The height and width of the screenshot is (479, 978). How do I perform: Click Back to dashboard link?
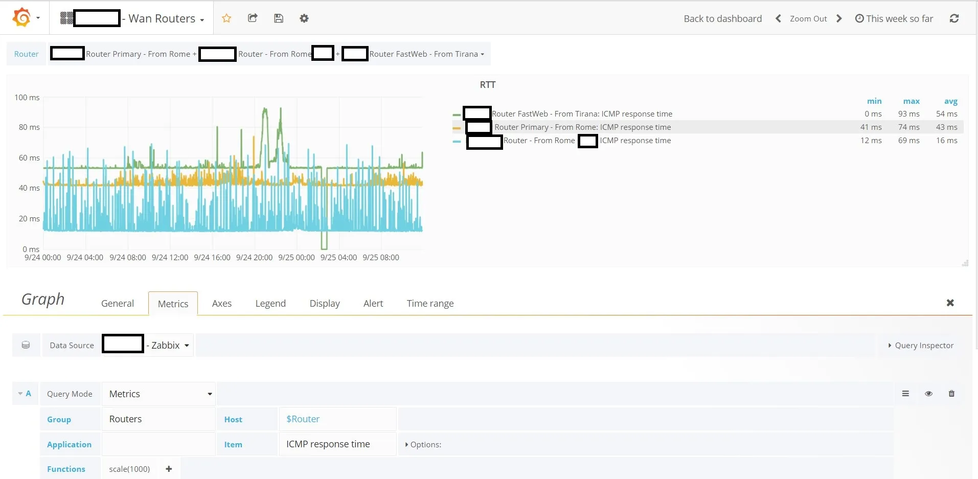[x=722, y=18]
